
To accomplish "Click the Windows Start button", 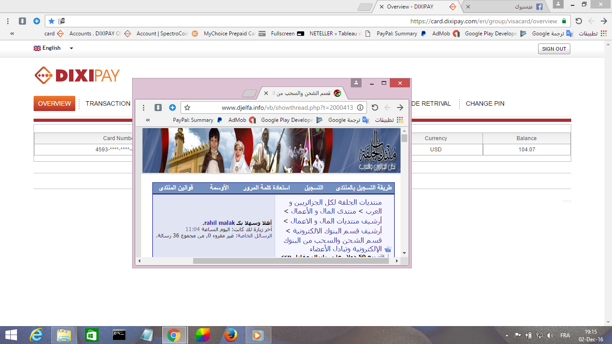I will [11, 335].
